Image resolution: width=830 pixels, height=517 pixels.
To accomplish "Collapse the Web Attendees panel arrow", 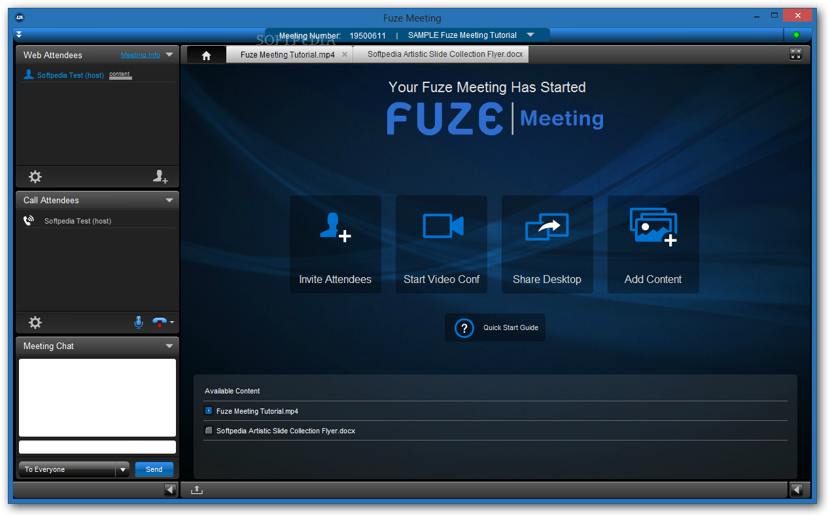I will point(169,55).
